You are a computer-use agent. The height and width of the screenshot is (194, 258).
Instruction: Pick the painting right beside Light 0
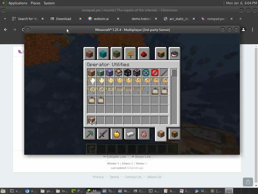[x=155, y=91]
